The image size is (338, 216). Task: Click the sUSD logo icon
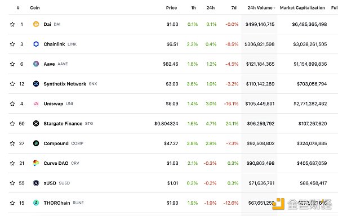pyautogui.click(x=36, y=183)
